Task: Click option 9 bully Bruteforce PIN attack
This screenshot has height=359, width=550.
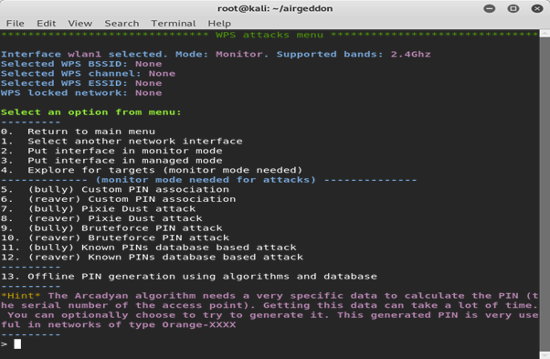Action: point(111,228)
